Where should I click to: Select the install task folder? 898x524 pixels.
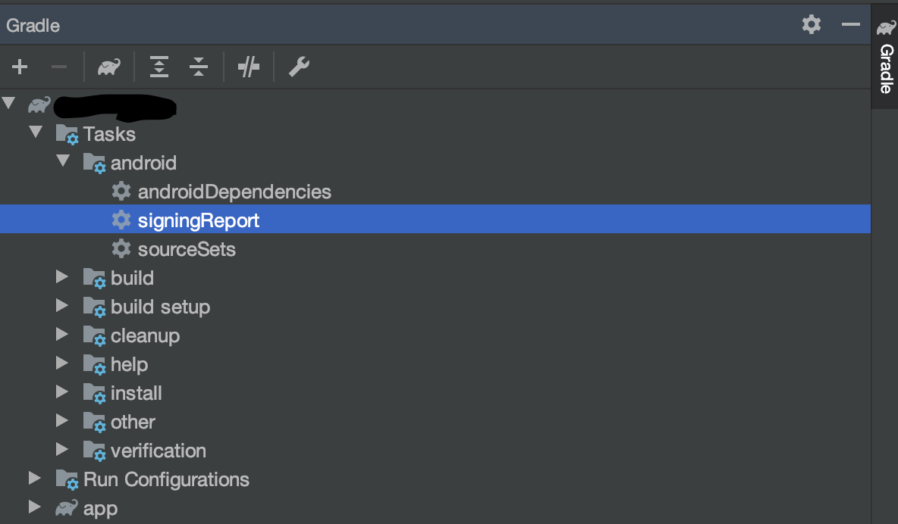[136, 393]
